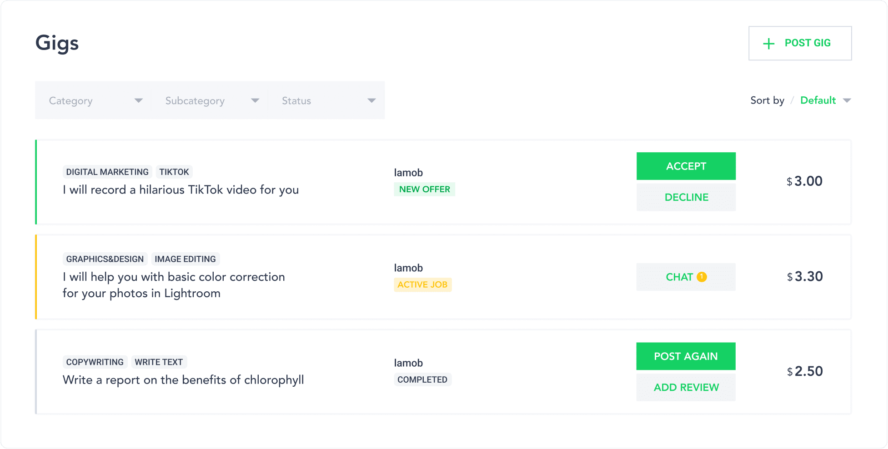Accept the TikTok video offer
The height and width of the screenshot is (449, 888).
click(x=686, y=166)
